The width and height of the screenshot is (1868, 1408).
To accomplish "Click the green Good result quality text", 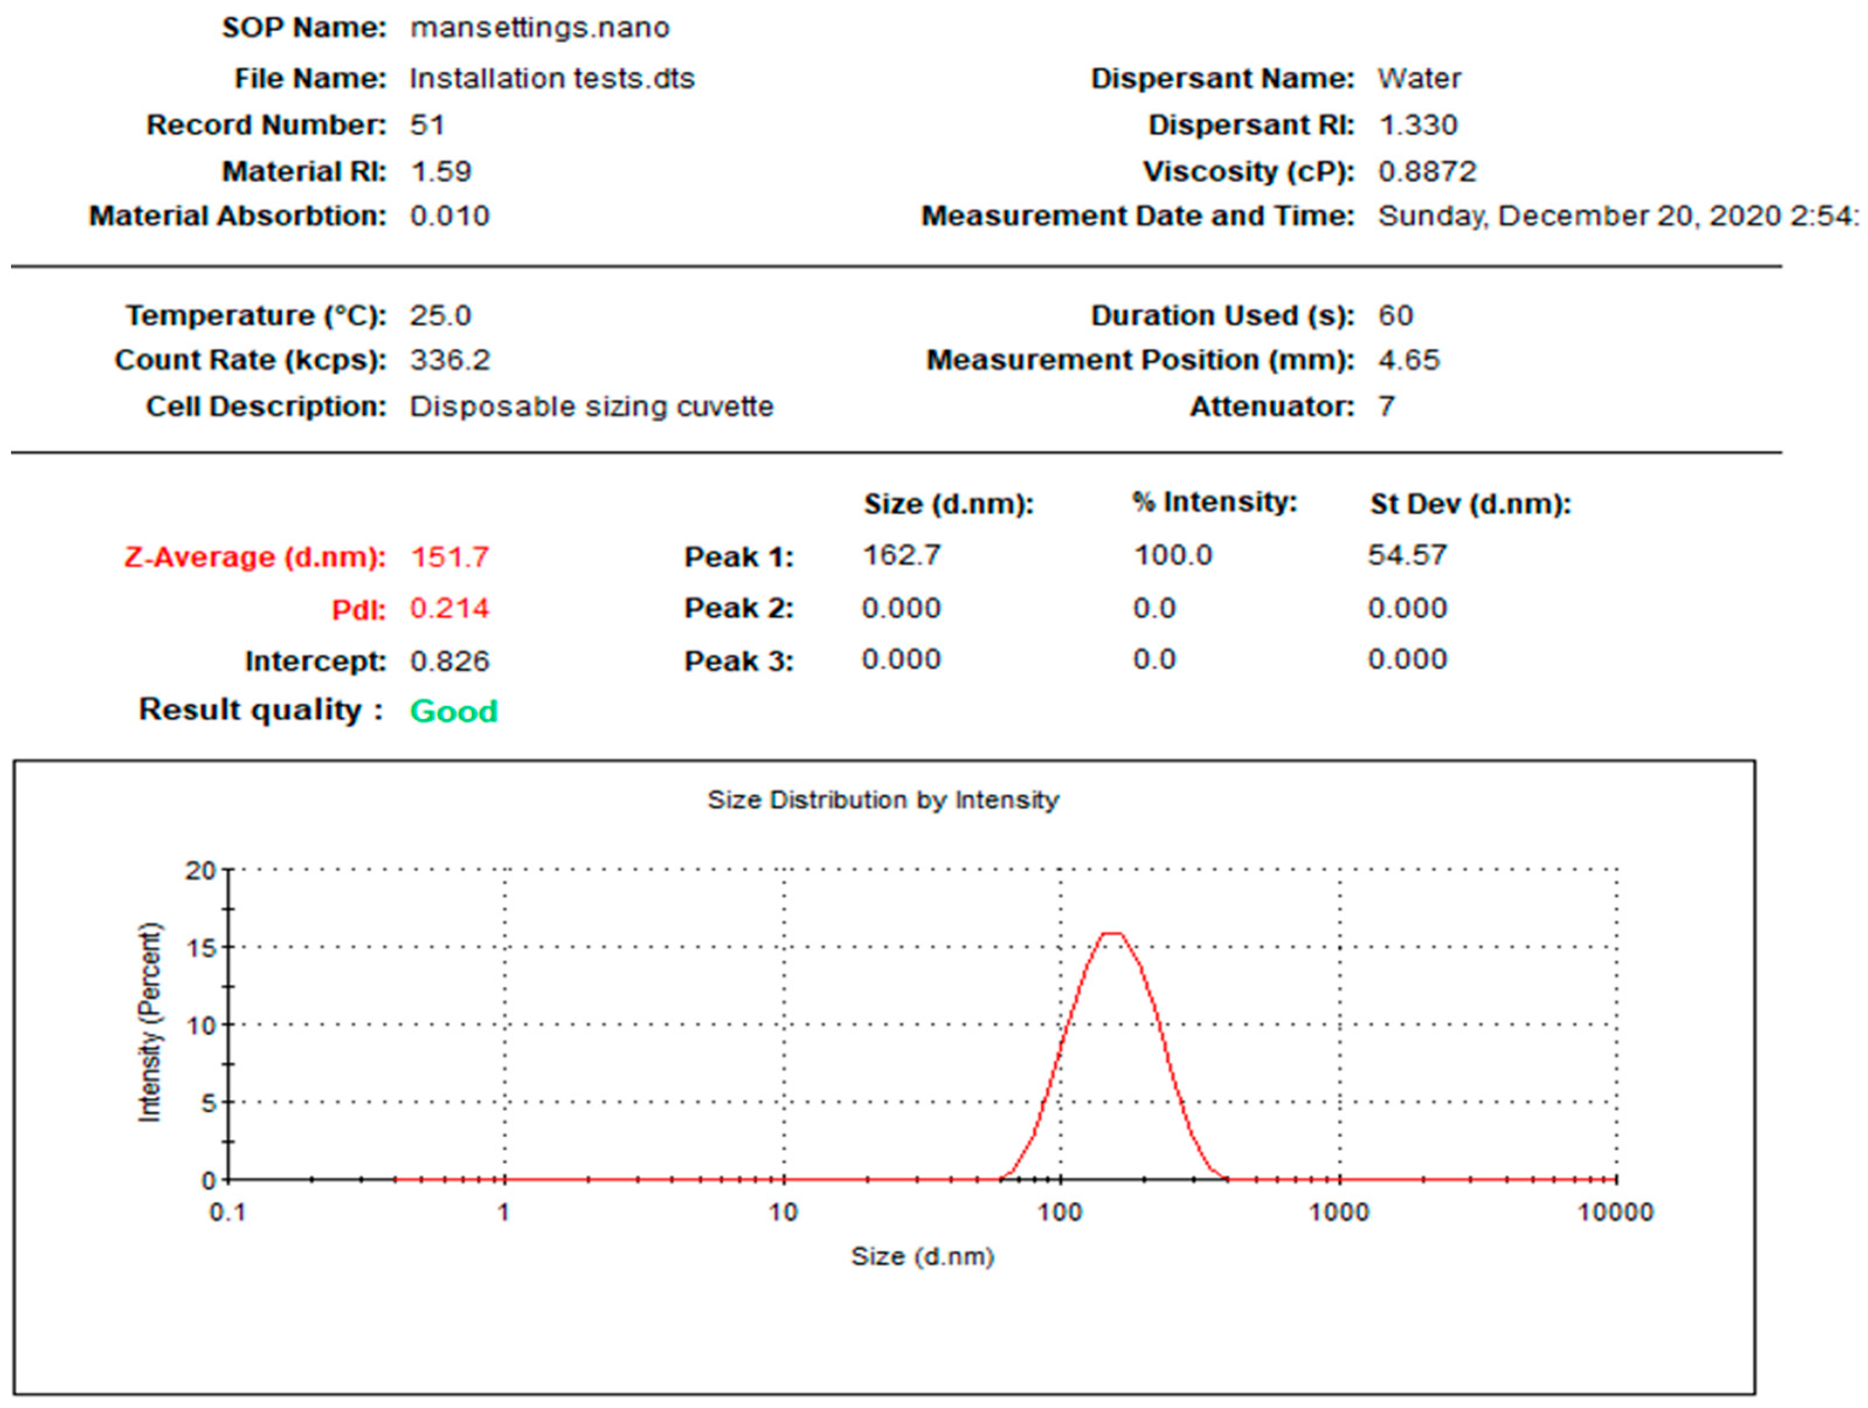I will pyautogui.click(x=454, y=711).
